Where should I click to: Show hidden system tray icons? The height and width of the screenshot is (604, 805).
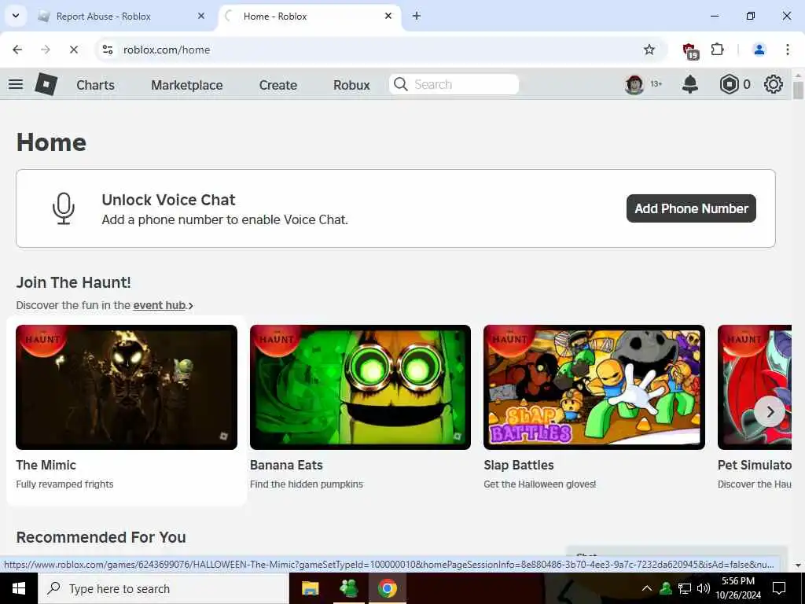[x=647, y=588]
